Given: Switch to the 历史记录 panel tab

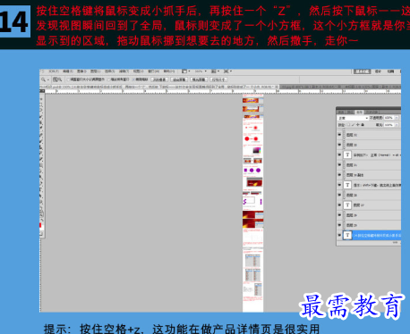Looking at the screenshot, I should [x=372, y=113].
